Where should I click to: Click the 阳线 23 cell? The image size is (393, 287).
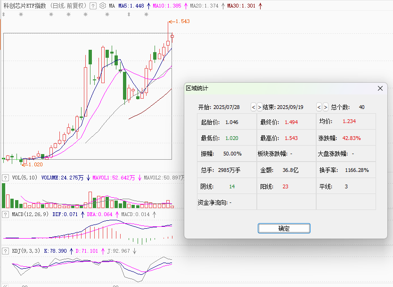286,186
